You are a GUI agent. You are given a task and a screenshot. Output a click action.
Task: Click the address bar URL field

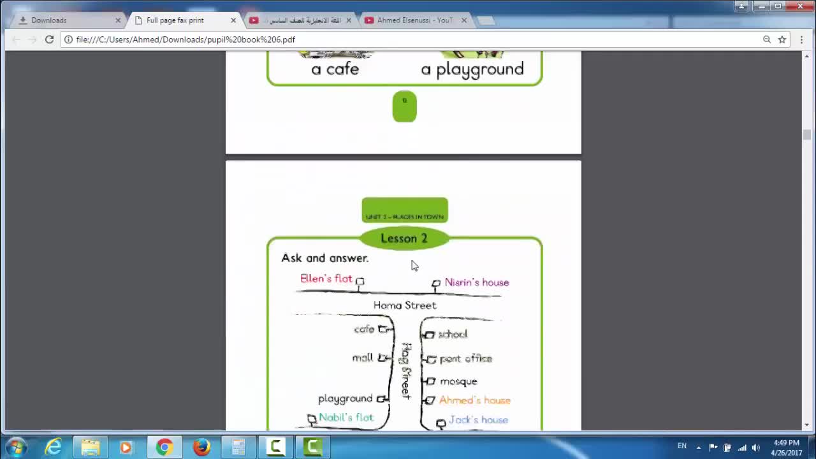coord(382,40)
